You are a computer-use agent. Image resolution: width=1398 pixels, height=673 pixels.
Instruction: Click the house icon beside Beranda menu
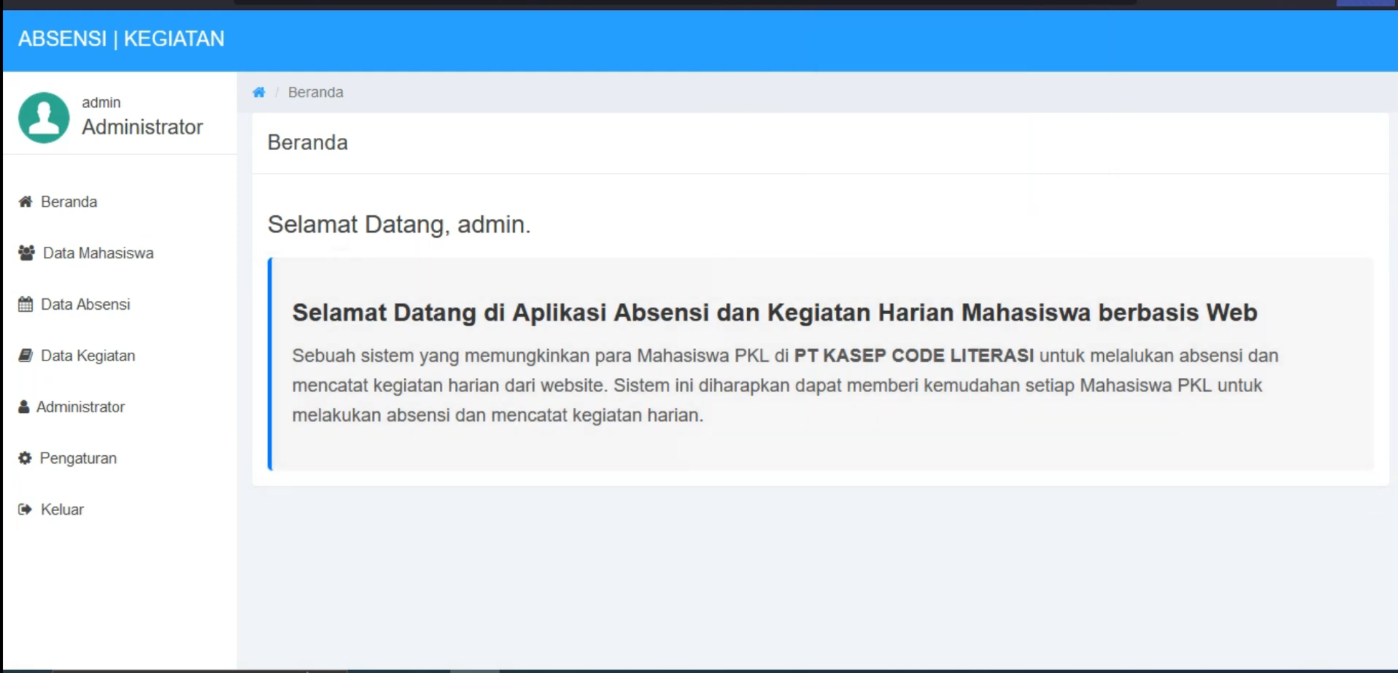pyautogui.click(x=25, y=202)
